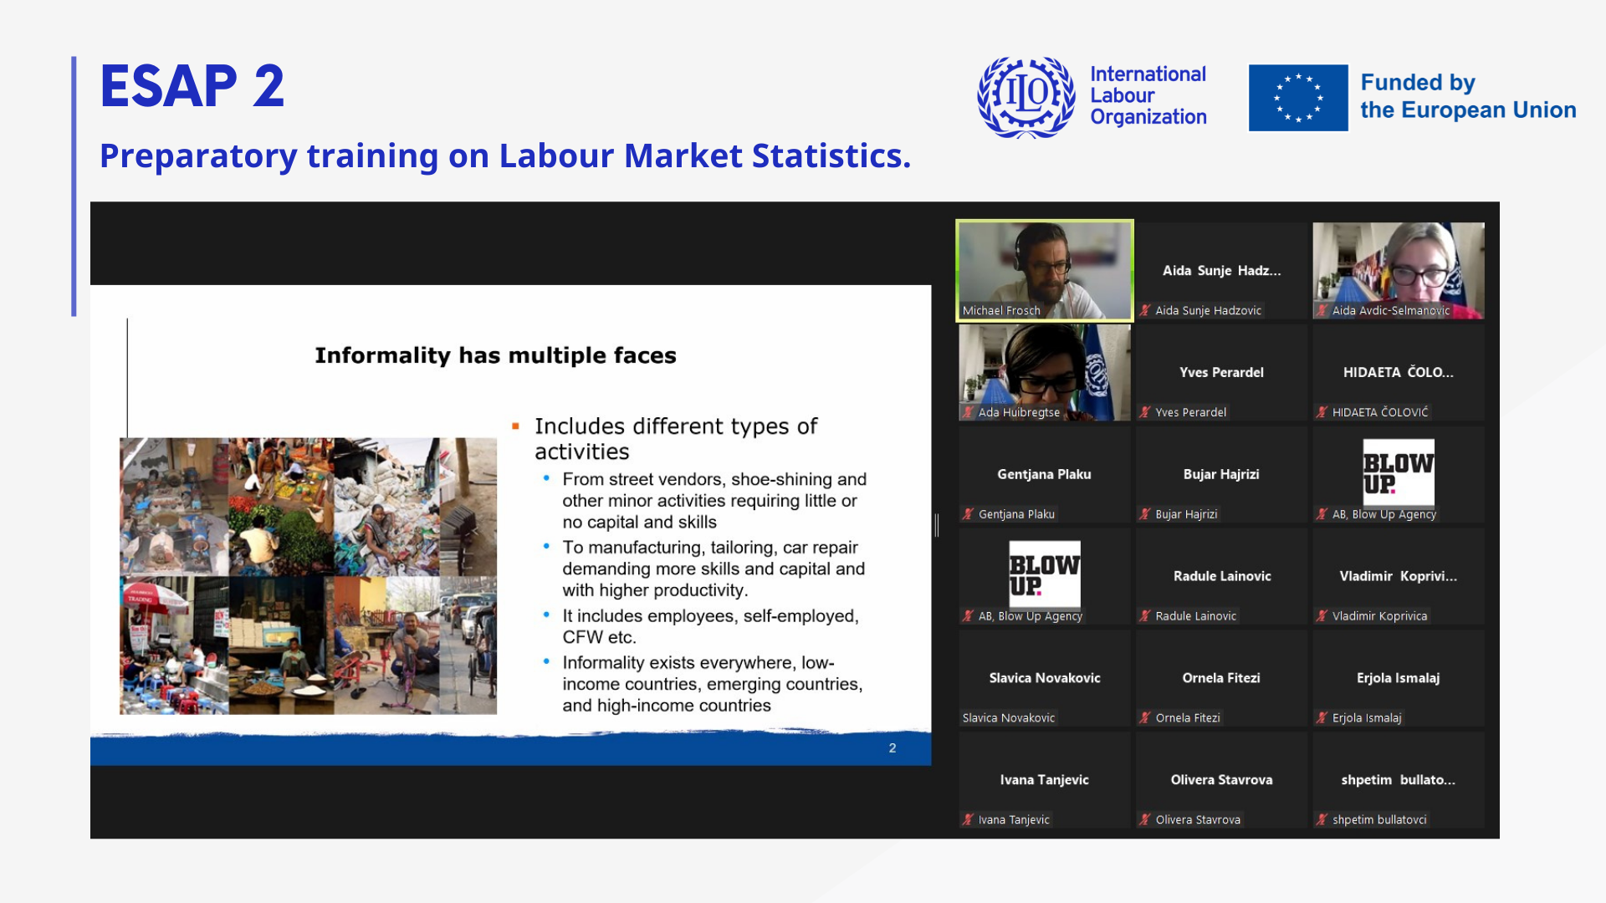Click muted mic icon beside Yves Perardel label
1606x903 pixels.
tap(1145, 412)
